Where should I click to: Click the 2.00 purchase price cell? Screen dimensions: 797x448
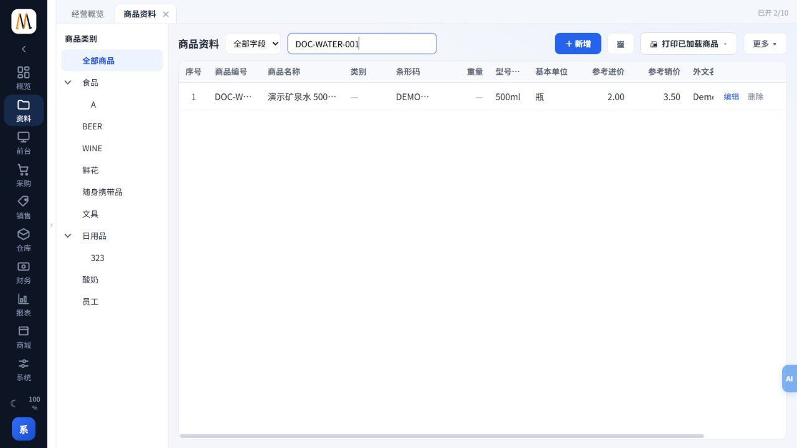[616, 97]
